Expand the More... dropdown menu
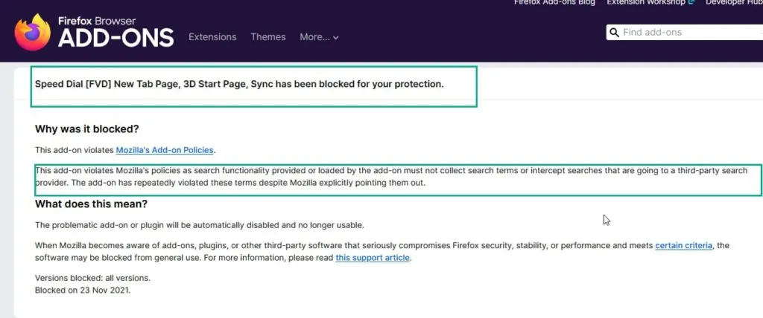 click(319, 37)
